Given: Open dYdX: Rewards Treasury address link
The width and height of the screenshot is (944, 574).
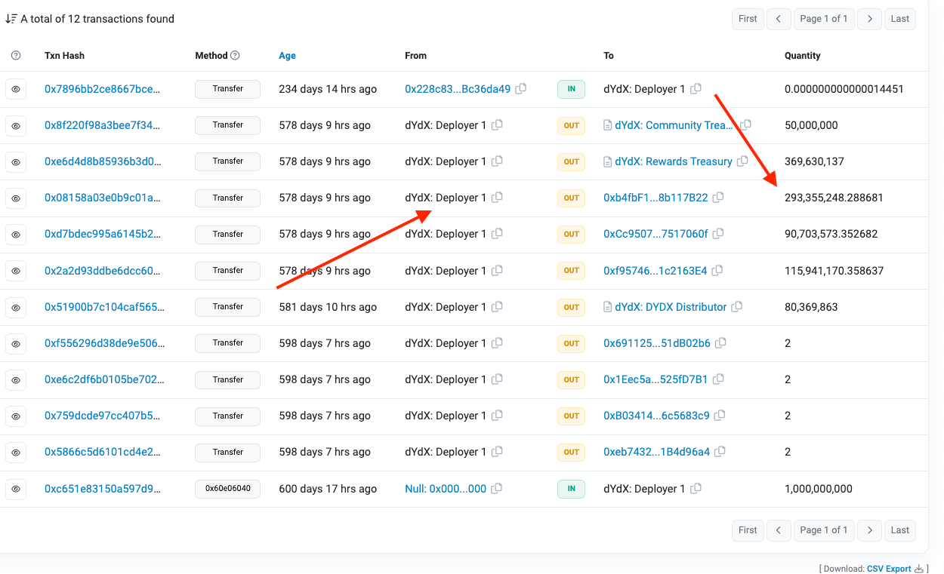Looking at the screenshot, I should point(674,161).
